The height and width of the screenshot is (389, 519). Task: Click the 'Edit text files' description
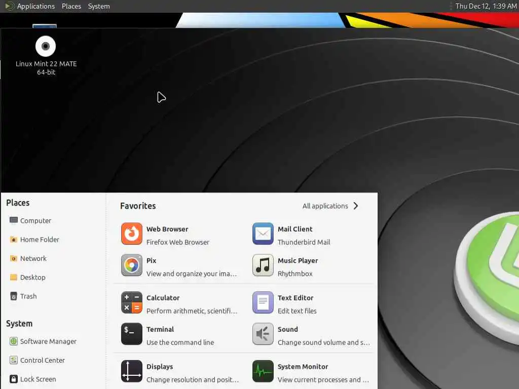click(297, 311)
